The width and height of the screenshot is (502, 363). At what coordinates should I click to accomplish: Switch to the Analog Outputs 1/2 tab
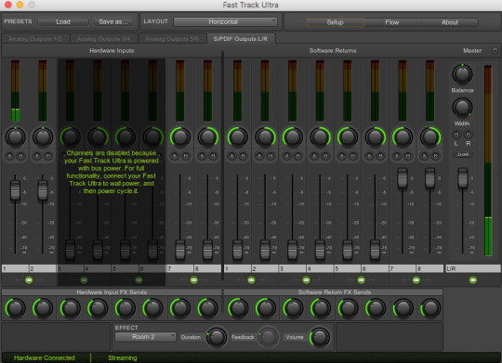point(35,39)
